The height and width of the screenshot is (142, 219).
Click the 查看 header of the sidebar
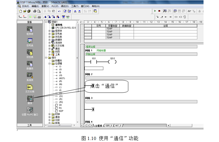coord(29,22)
